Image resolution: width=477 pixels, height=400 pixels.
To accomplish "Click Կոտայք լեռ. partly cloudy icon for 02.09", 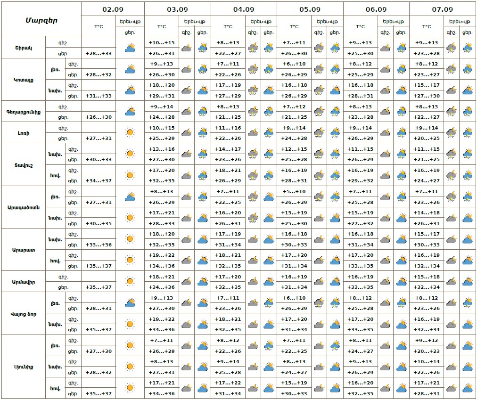I will [130, 69].
